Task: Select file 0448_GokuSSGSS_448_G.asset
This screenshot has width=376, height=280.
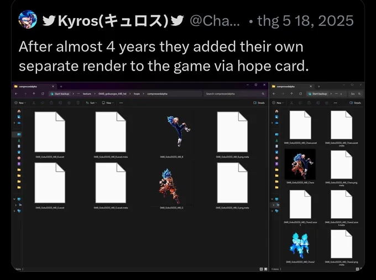Action: tap(50, 186)
